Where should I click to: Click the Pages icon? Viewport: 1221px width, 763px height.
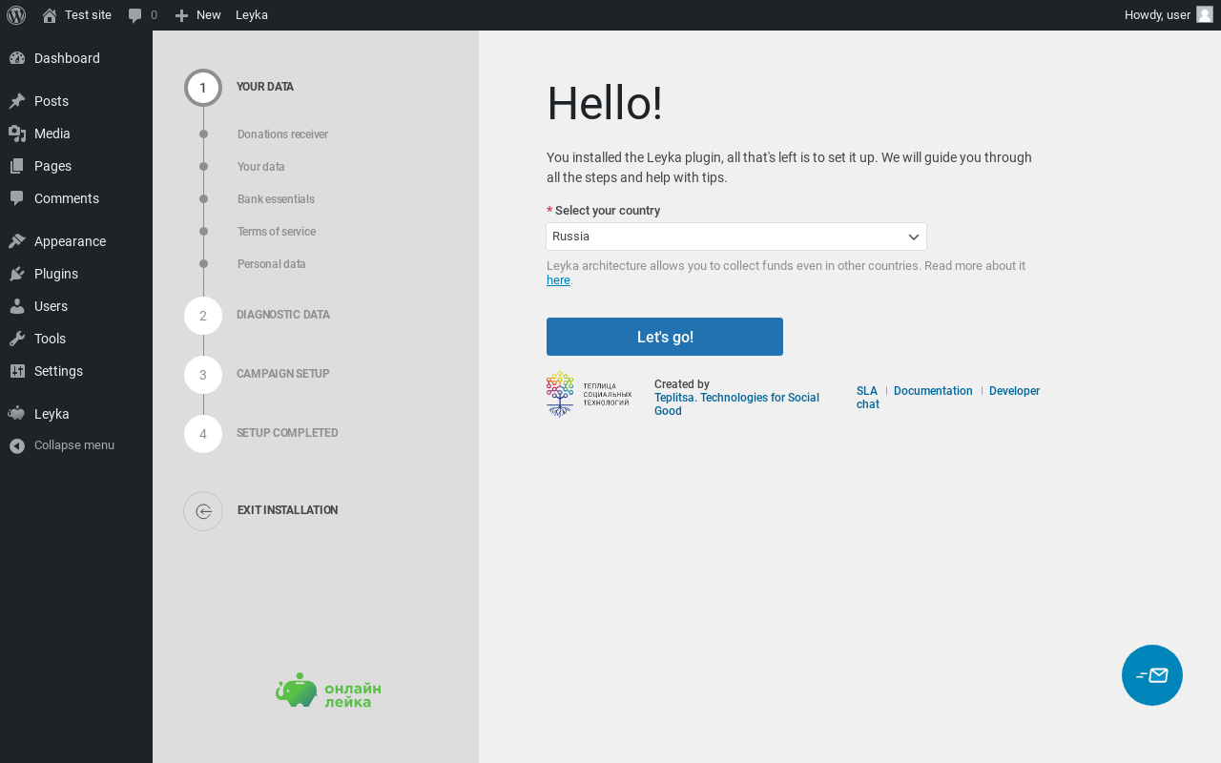(x=17, y=166)
